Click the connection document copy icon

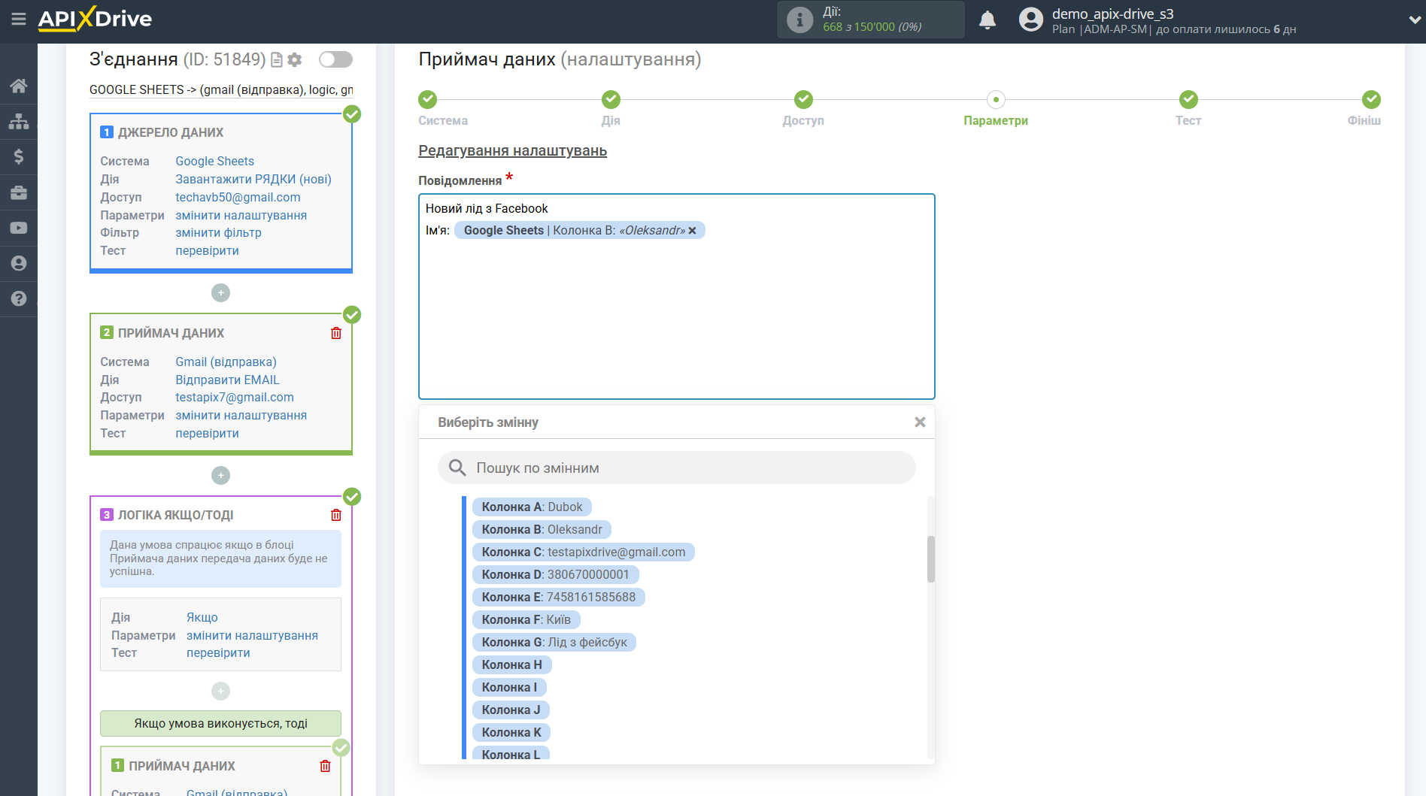click(x=277, y=59)
